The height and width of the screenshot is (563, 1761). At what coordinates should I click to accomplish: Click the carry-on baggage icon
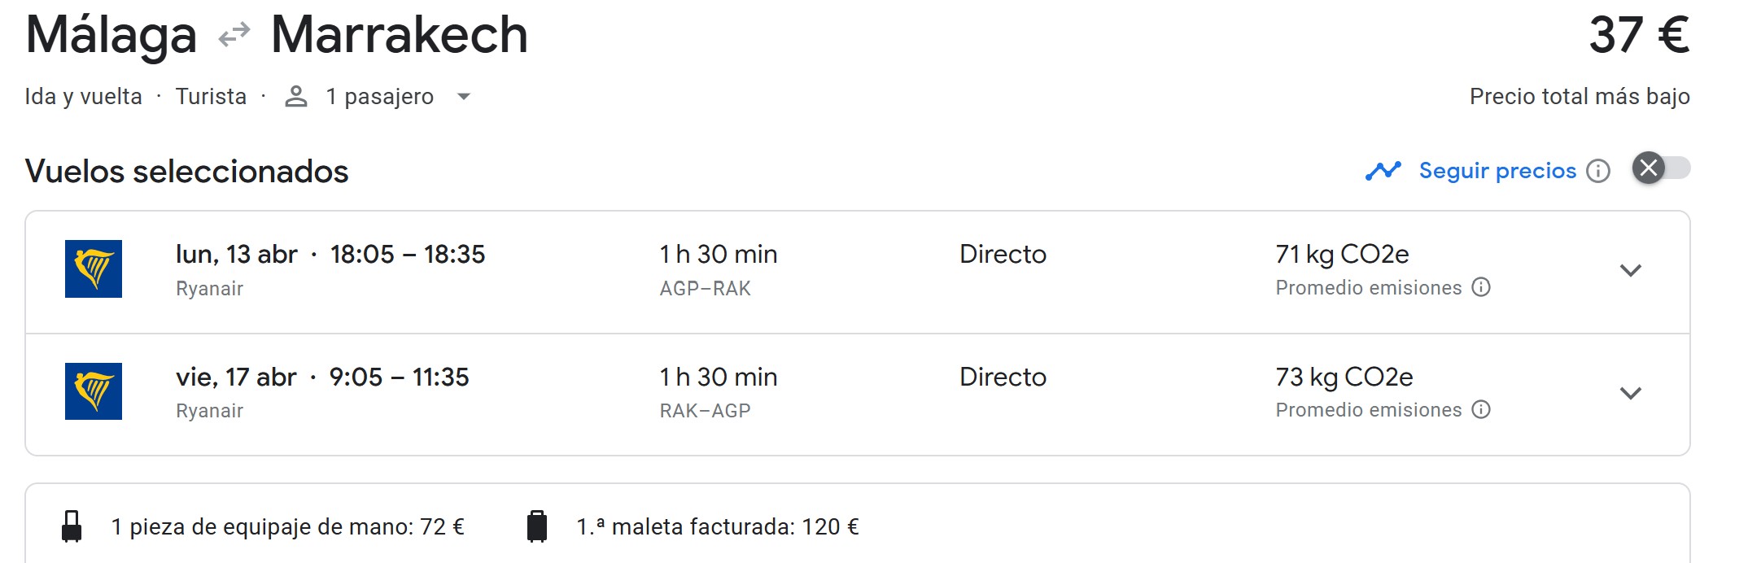pos(72,526)
